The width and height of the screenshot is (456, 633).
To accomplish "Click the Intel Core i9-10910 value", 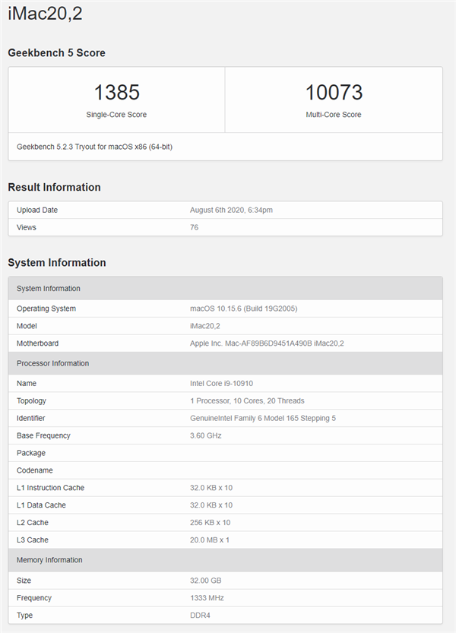I will pos(221,383).
